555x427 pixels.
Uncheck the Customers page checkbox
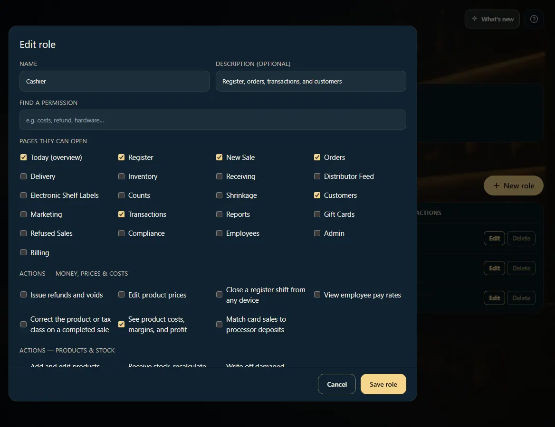pyautogui.click(x=317, y=195)
